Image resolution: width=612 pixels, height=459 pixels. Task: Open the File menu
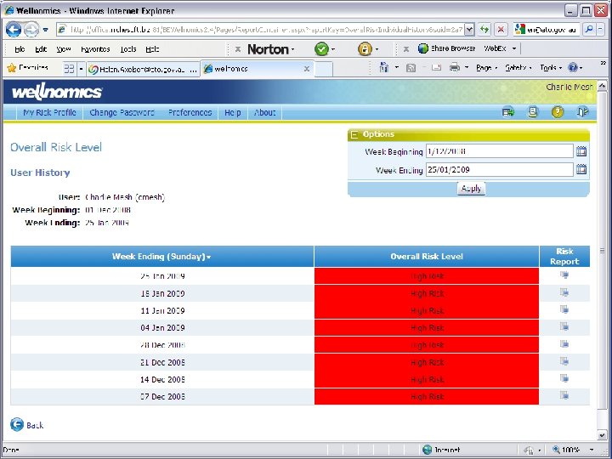pyautogui.click(x=20, y=49)
